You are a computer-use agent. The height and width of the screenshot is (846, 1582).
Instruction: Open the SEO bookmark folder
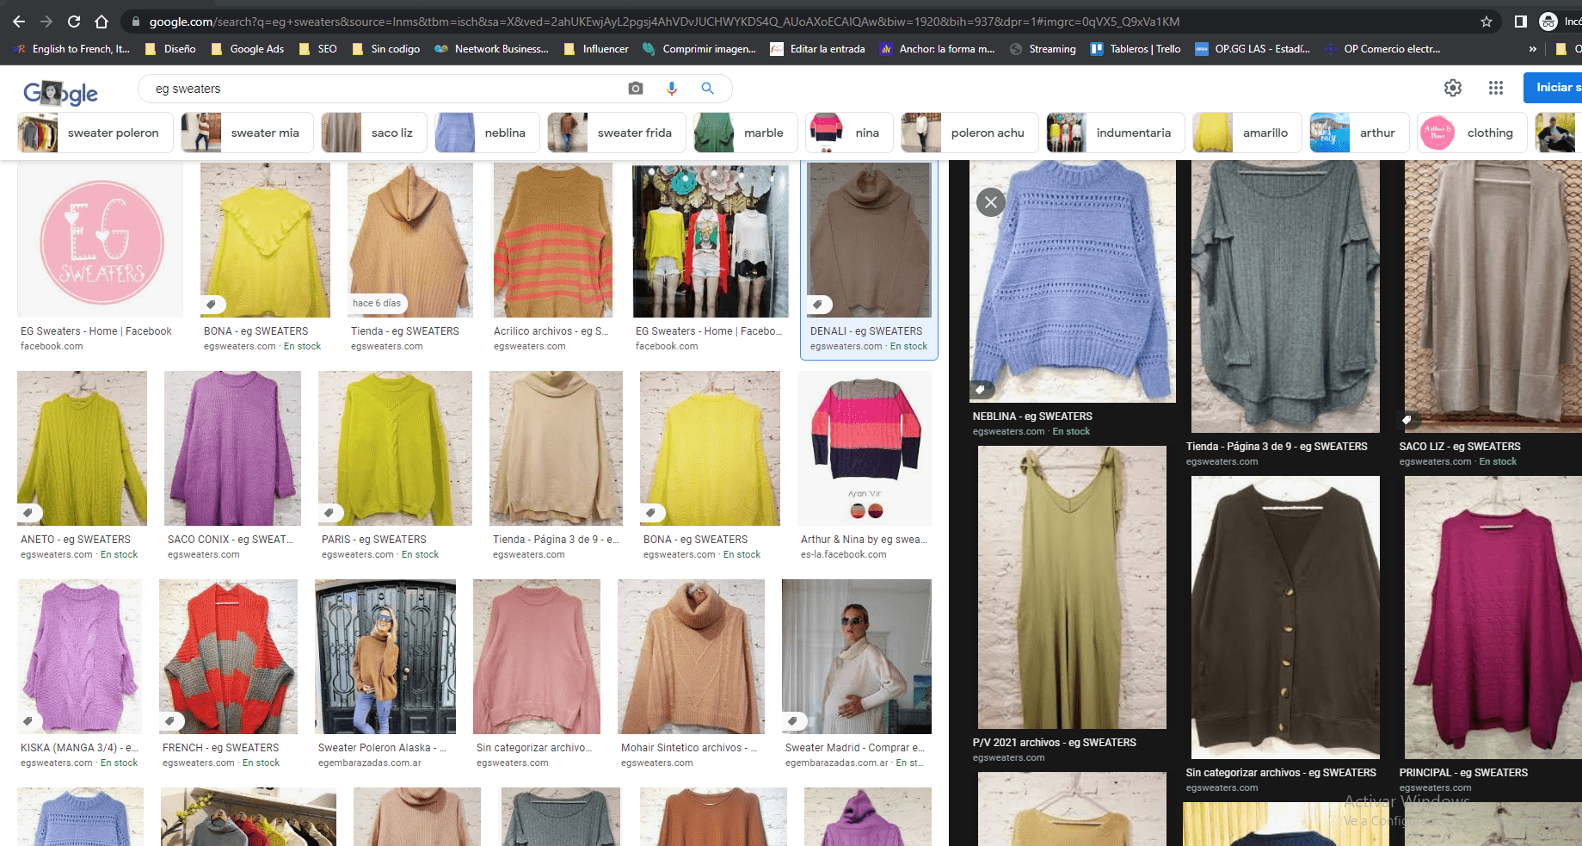click(317, 49)
